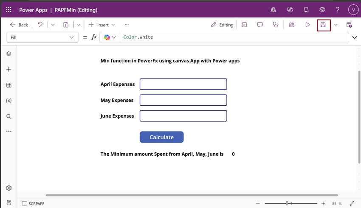
Task: Open the Tree view layers icon
Action: click(9, 53)
